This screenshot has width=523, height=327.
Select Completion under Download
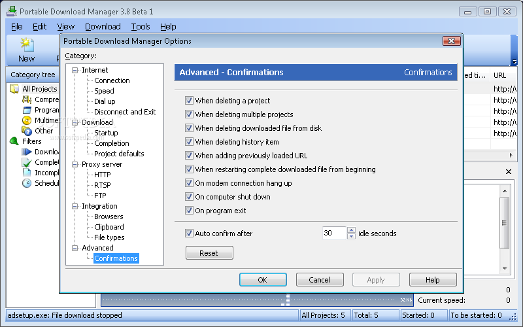pos(111,143)
